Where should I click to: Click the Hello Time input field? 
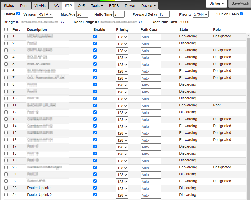point(119,14)
